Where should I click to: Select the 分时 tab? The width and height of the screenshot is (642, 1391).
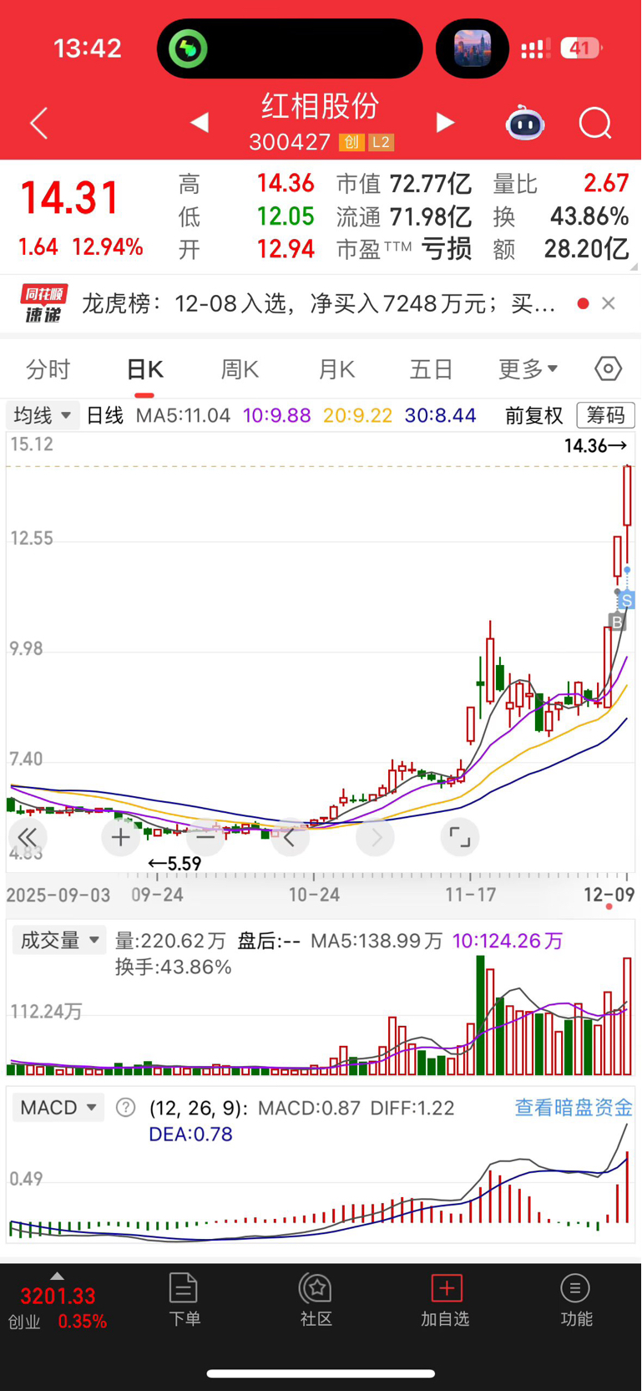(48, 369)
